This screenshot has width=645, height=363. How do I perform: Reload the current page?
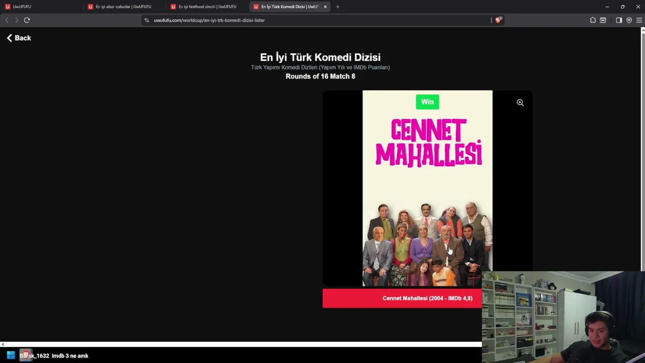27,20
